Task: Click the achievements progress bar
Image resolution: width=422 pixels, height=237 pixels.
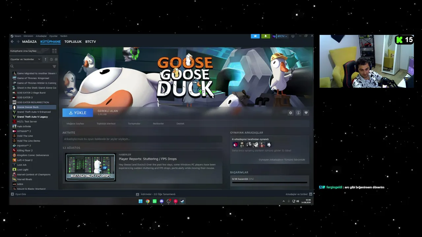Action: pos(270,182)
